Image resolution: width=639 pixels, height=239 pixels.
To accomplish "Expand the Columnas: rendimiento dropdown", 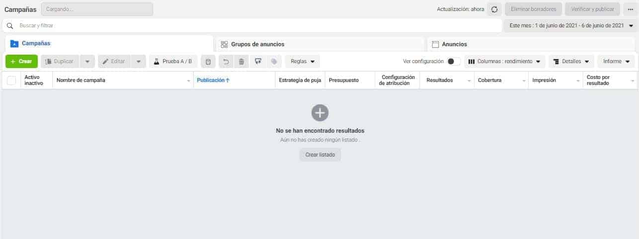I will (x=504, y=62).
